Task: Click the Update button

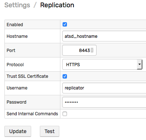Action: point(18,131)
